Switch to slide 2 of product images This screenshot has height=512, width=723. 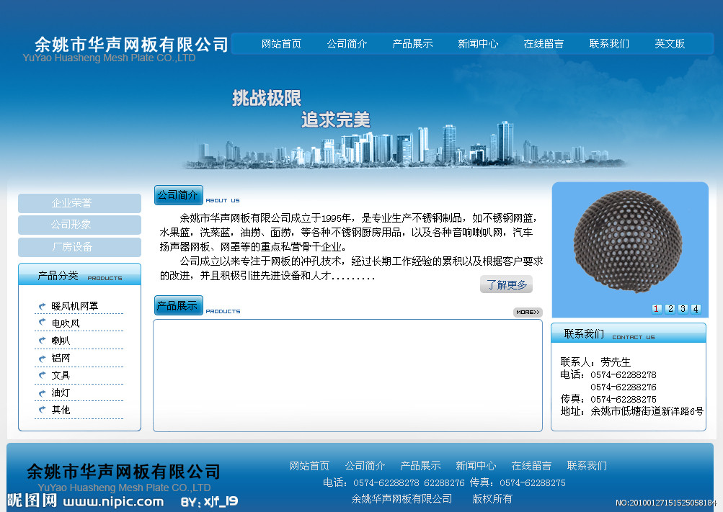[670, 309]
